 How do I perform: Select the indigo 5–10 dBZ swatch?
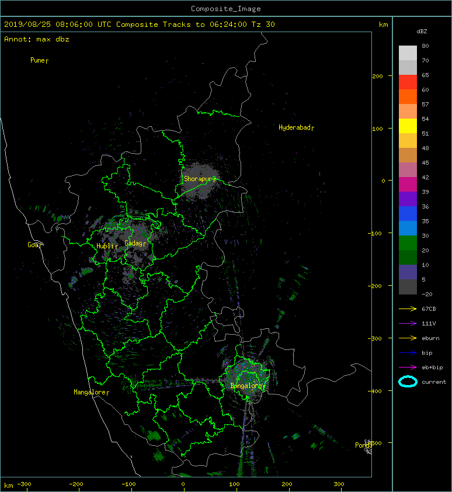coord(408,272)
